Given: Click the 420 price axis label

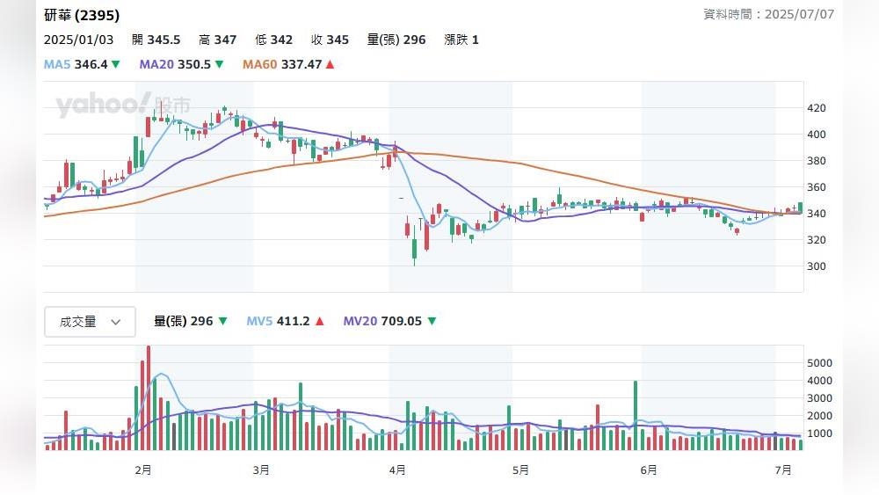Looking at the screenshot, I should point(817,108).
